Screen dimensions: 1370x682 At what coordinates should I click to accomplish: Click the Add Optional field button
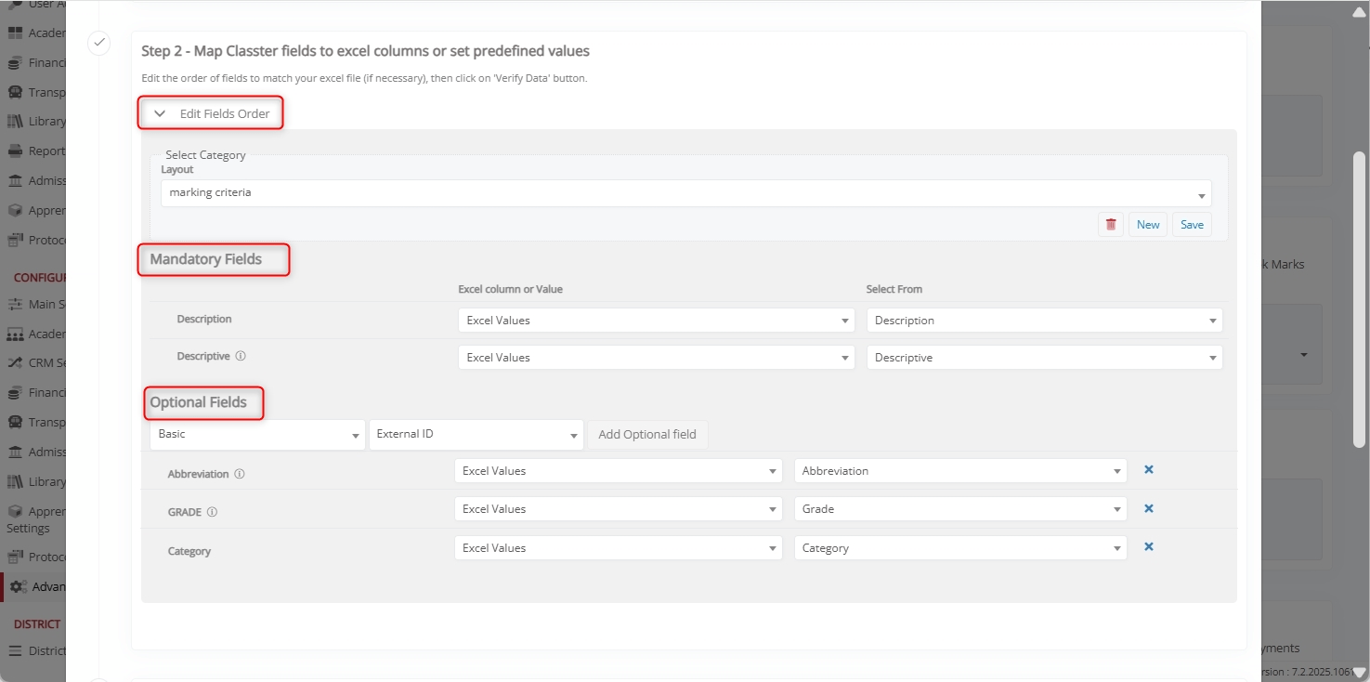pos(647,435)
